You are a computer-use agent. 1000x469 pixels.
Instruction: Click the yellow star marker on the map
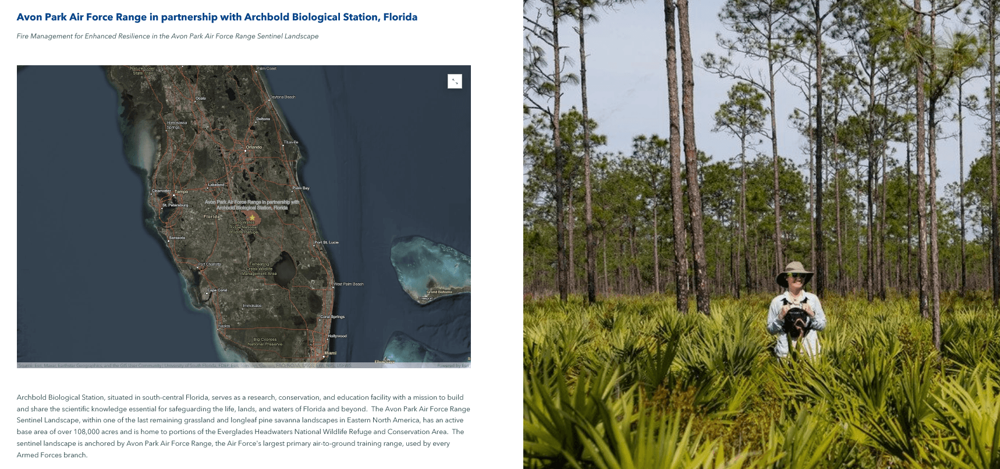[x=252, y=217]
